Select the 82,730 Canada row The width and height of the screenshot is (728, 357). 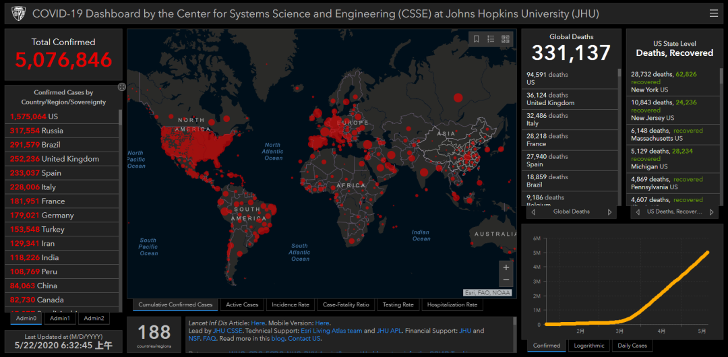[62, 300]
